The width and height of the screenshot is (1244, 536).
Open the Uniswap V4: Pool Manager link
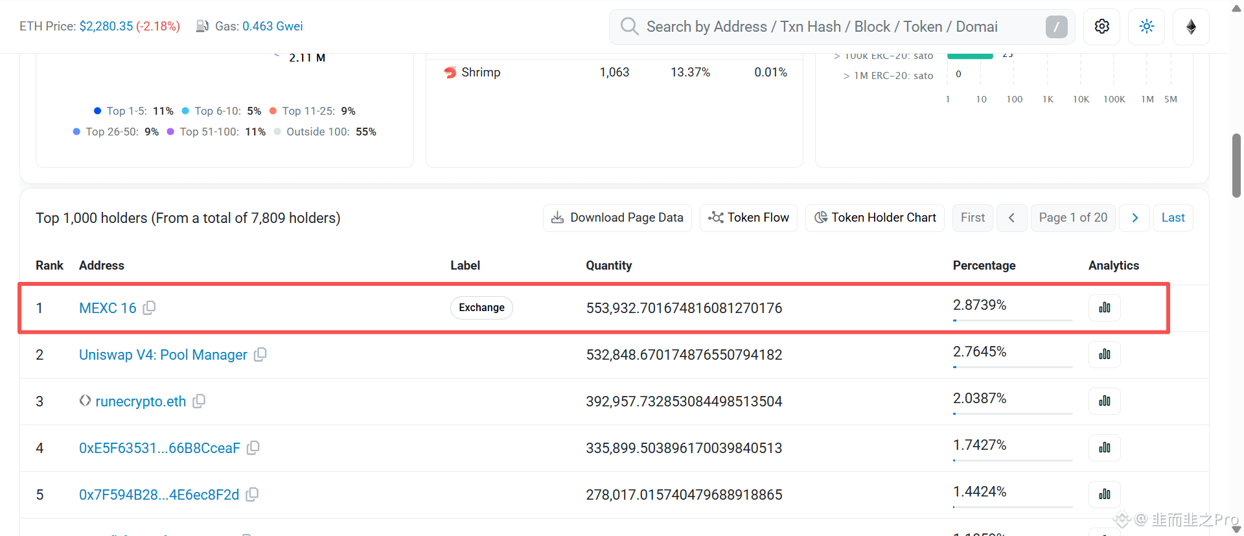pos(163,355)
